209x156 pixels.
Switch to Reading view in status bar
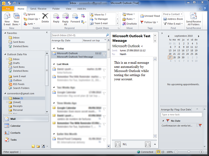point(163,152)
